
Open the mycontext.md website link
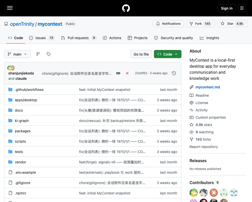coord(208,87)
